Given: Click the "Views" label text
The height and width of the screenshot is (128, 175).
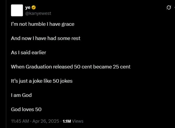Looking at the screenshot, I should tap(78, 121).
